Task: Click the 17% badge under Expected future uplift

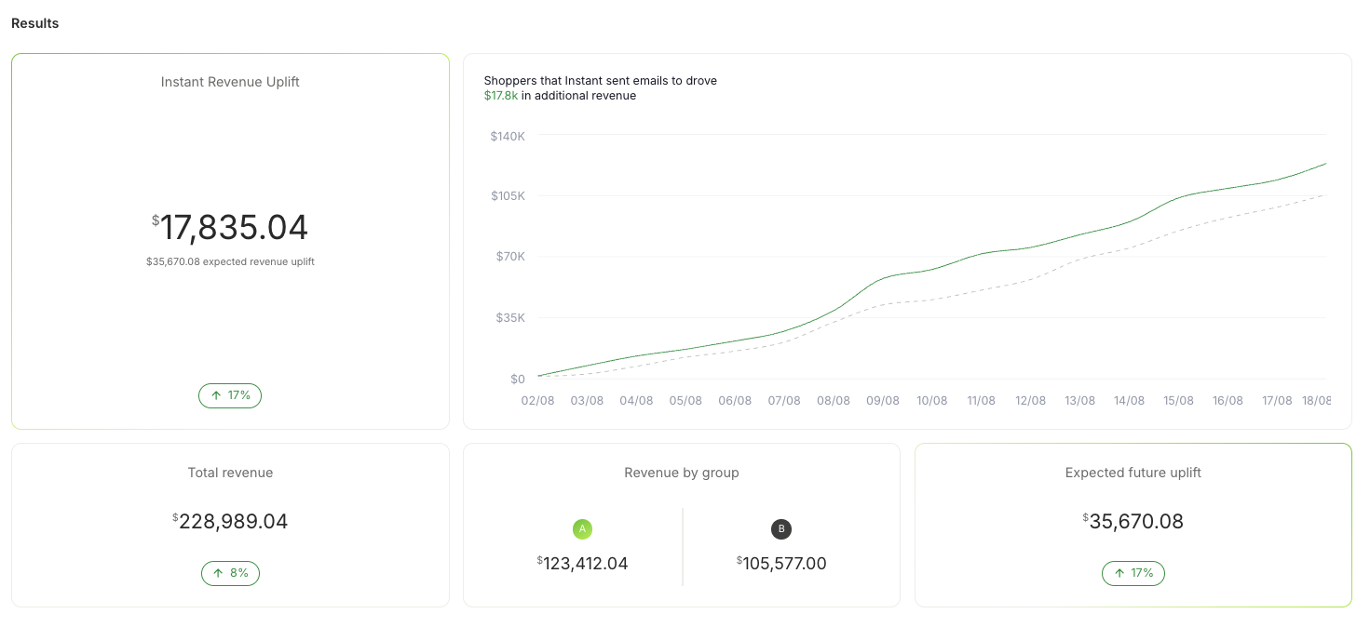Action: (1133, 573)
